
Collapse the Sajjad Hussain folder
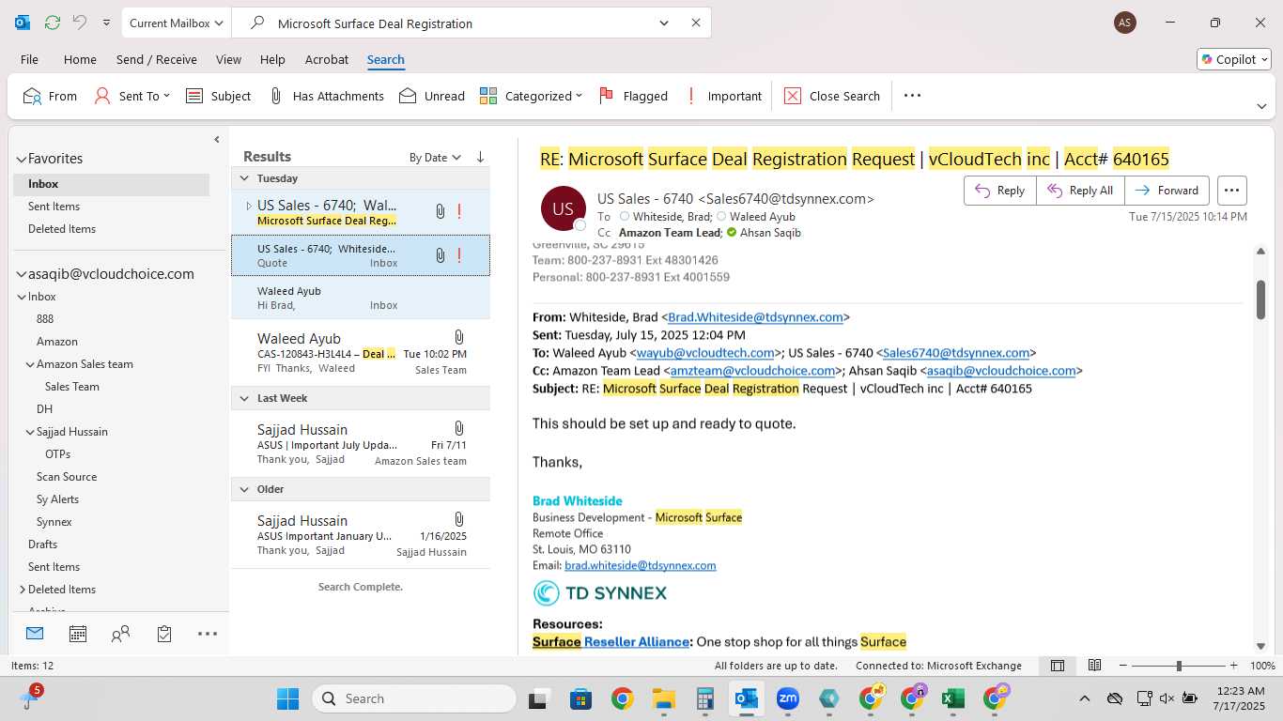[30, 432]
